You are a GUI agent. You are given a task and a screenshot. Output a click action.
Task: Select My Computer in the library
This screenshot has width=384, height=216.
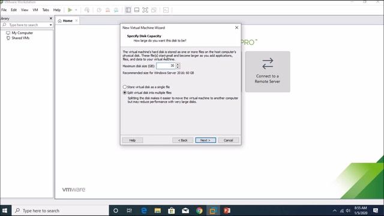pyautogui.click(x=20, y=33)
